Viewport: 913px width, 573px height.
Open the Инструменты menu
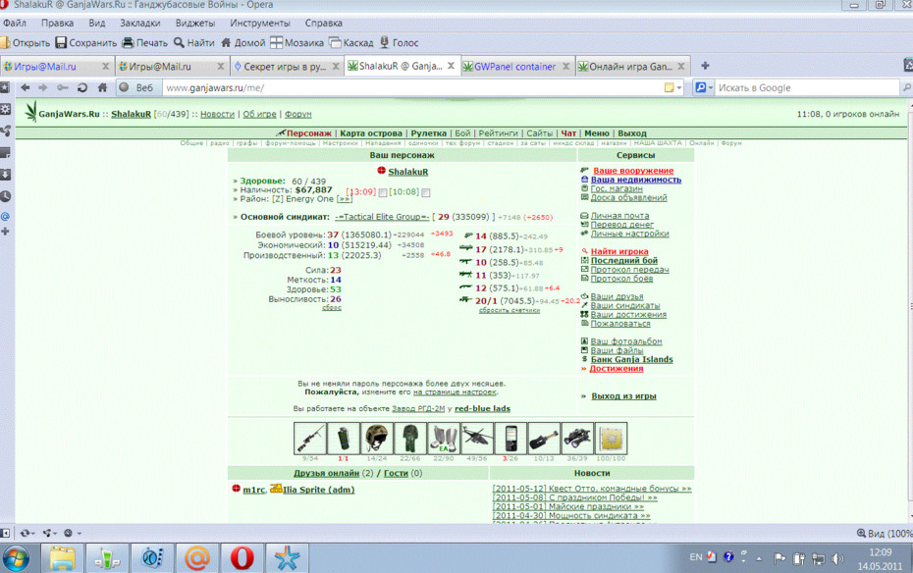[x=260, y=24]
